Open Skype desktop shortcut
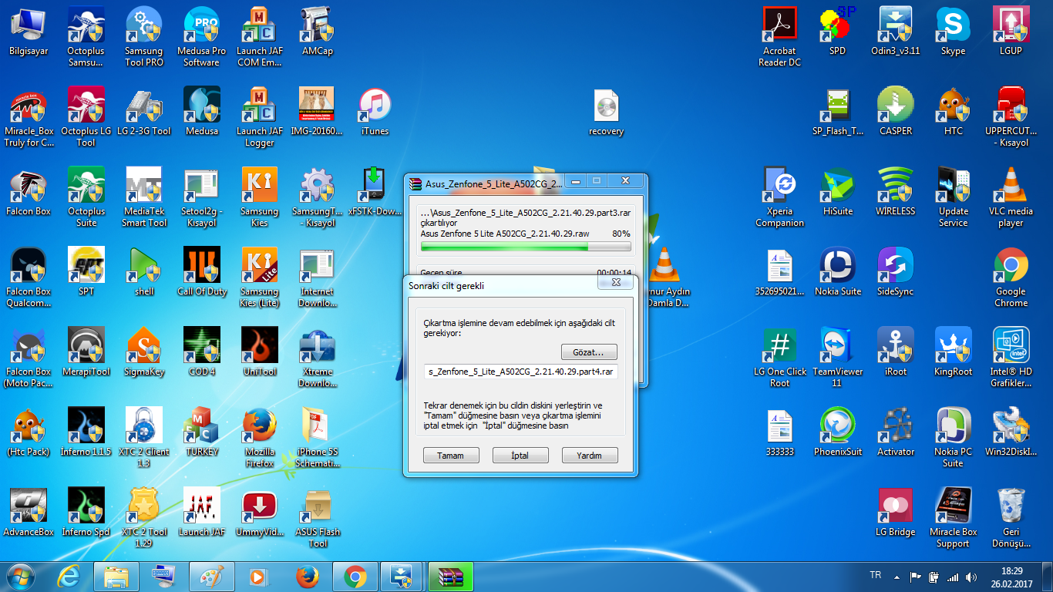1053x592 pixels. tap(954, 32)
